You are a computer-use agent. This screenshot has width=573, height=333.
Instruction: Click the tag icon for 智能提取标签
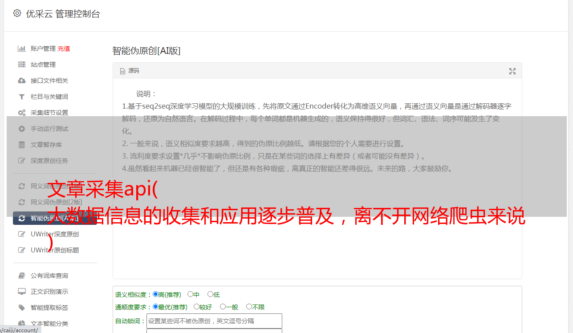[x=21, y=308]
